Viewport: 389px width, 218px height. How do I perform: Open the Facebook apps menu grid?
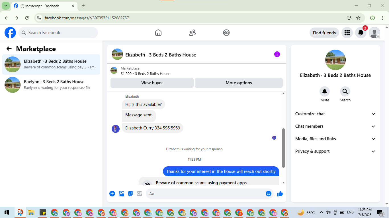347,33
